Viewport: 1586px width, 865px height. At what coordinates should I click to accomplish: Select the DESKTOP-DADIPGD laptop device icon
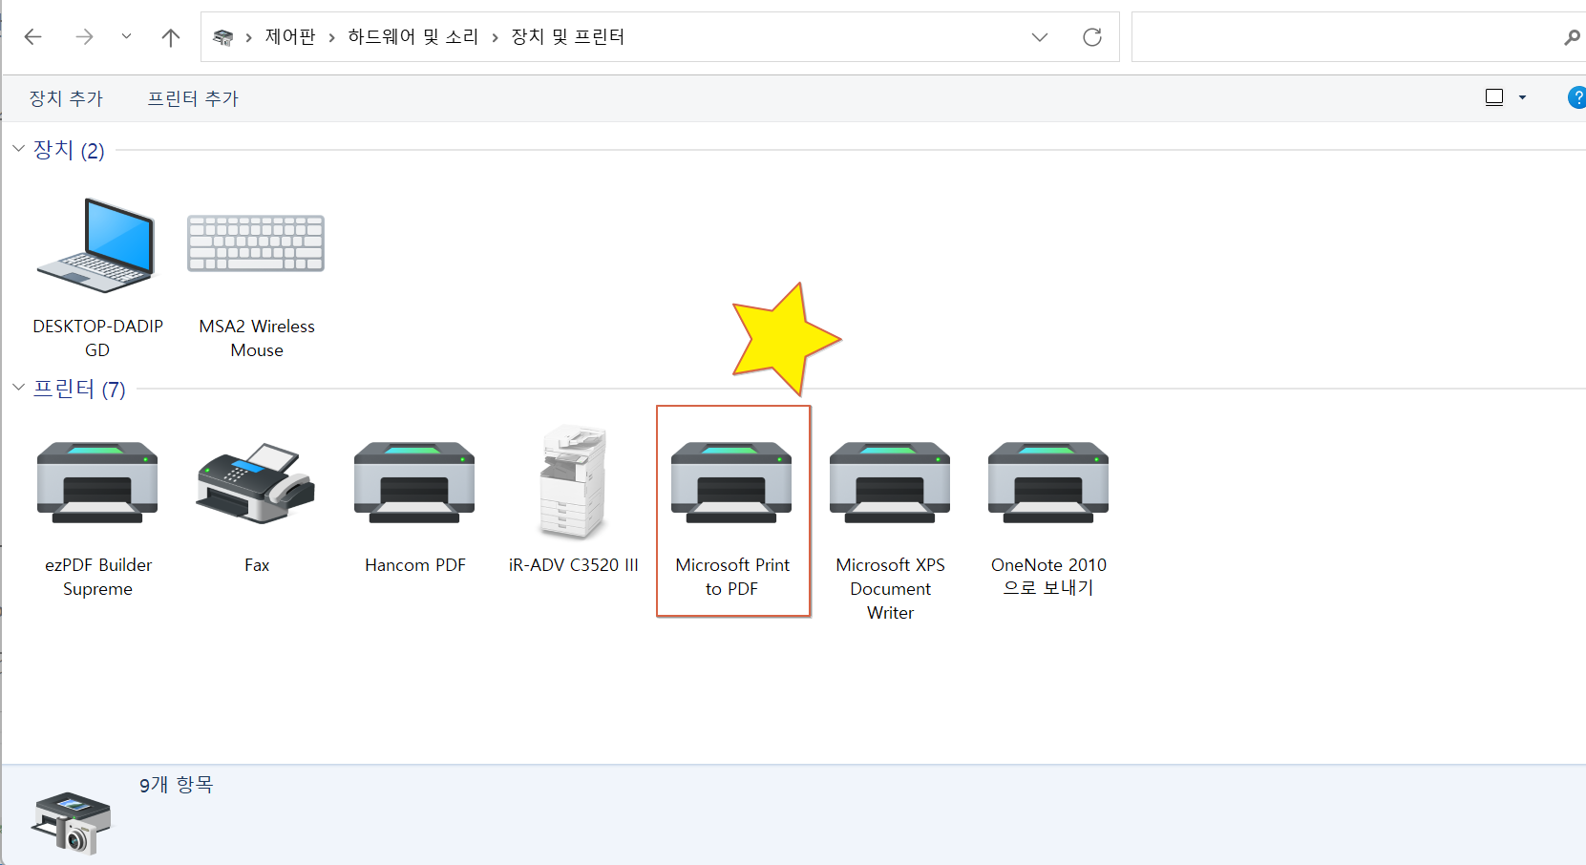tap(96, 245)
